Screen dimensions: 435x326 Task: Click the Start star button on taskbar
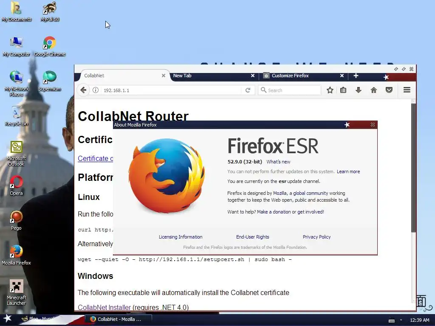tap(7, 319)
